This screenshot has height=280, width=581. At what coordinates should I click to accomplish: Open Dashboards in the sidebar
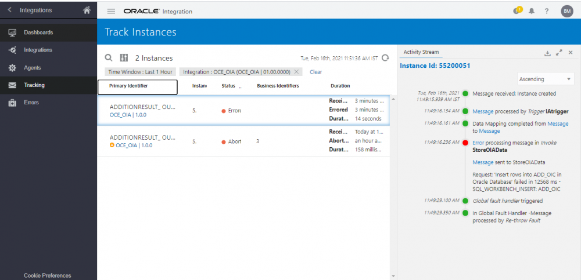pos(49,32)
